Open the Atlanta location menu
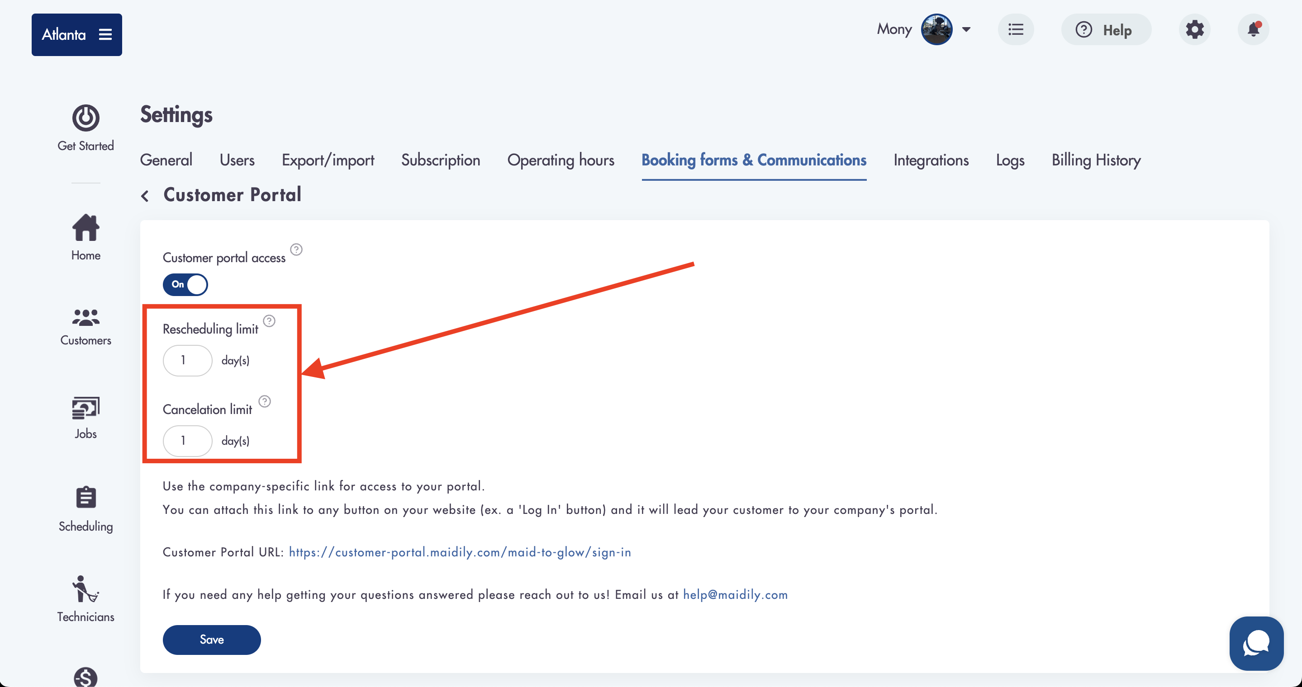 [77, 35]
